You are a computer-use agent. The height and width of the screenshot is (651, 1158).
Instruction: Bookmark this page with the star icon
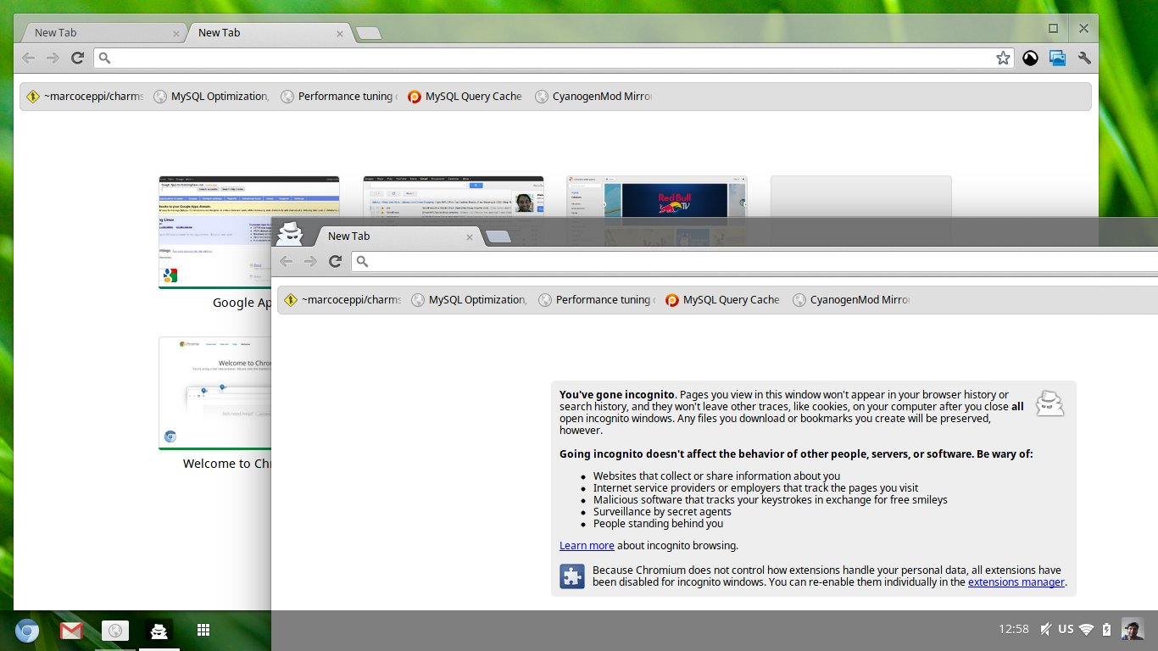1003,58
